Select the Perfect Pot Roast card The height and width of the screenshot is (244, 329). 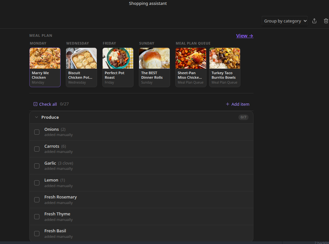click(x=118, y=67)
